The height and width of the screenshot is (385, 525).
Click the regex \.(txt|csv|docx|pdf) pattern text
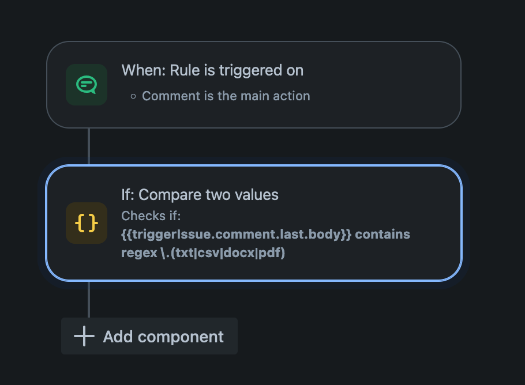(x=203, y=253)
